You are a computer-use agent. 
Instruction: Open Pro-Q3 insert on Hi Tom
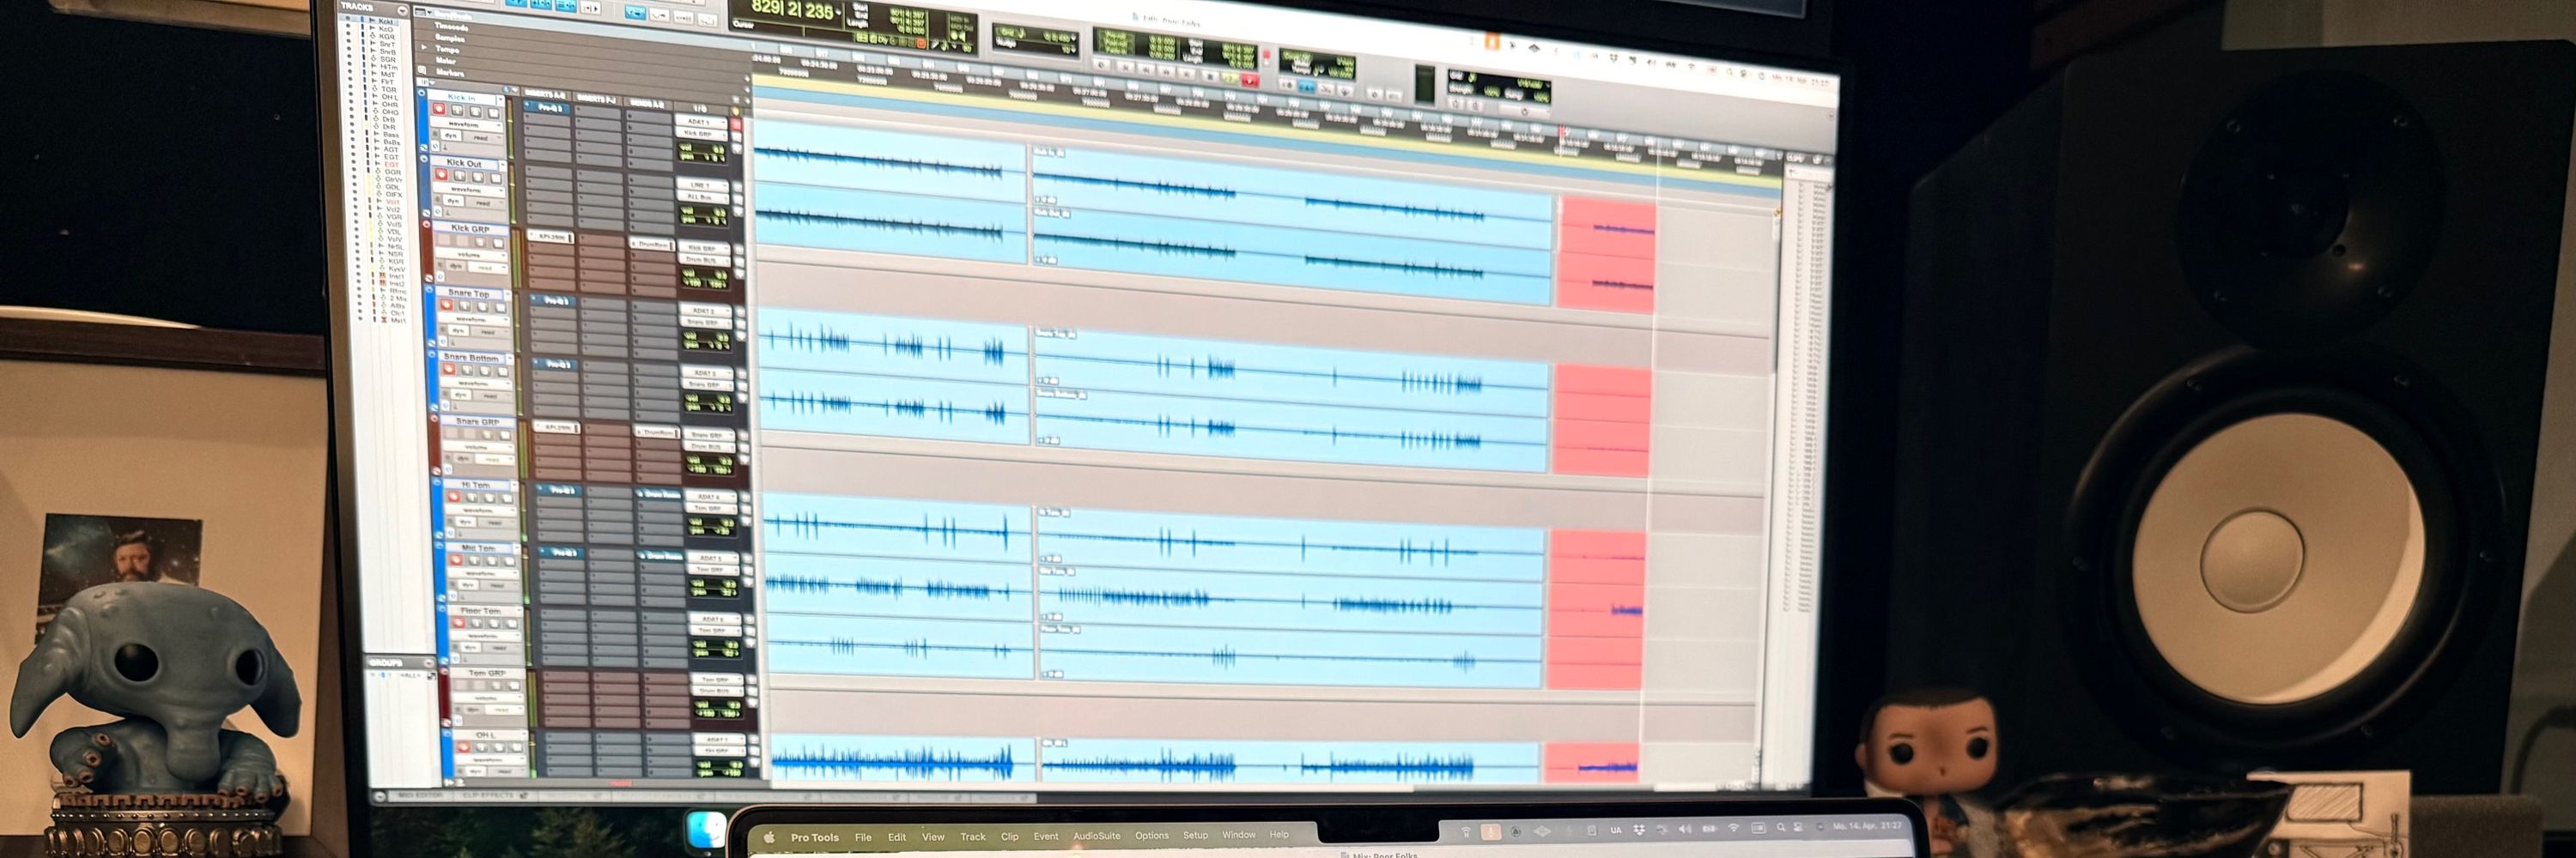pyautogui.click(x=561, y=492)
